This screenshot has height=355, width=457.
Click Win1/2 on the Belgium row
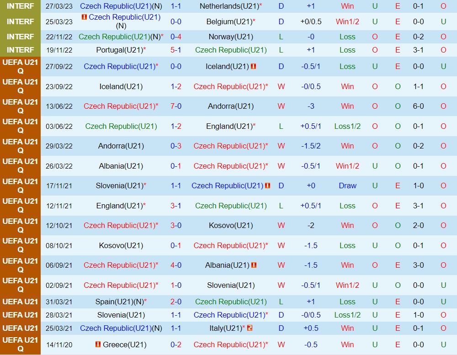pyautogui.click(x=347, y=21)
